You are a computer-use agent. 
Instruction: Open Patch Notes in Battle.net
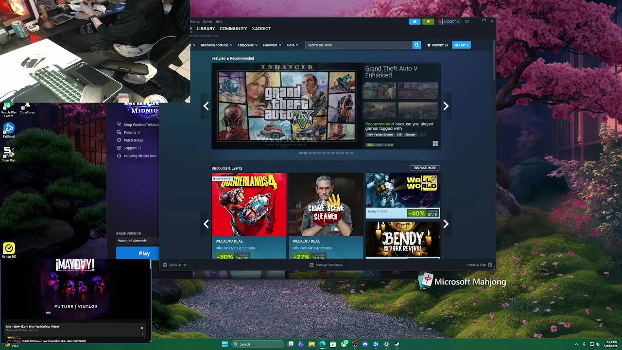tap(130, 140)
